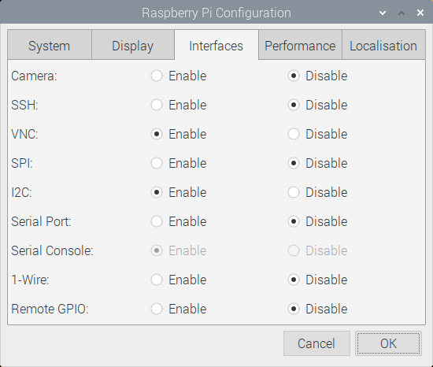Open the Display tab
Image resolution: width=433 pixels, height=367 pixels.
[x=133, y=46]
